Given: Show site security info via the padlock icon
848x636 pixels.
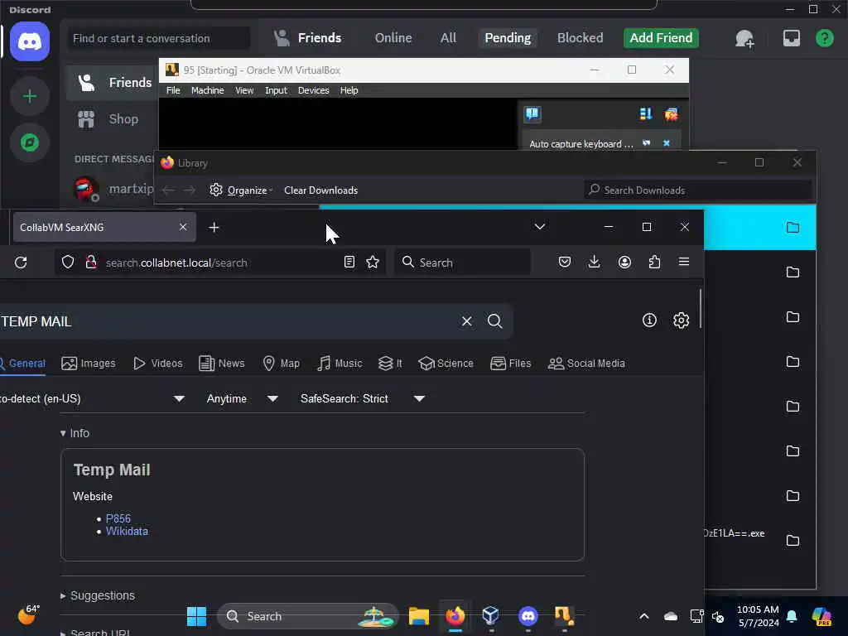Looking at the screenshot, I should click(91, 263).
